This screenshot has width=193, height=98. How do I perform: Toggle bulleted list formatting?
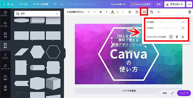point(137,12)
